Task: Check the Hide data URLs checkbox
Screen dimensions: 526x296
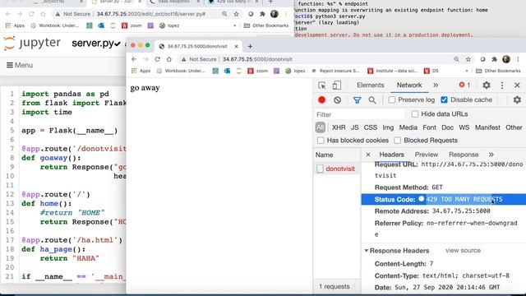Action: pyautogui.click(x=415, y=114)
